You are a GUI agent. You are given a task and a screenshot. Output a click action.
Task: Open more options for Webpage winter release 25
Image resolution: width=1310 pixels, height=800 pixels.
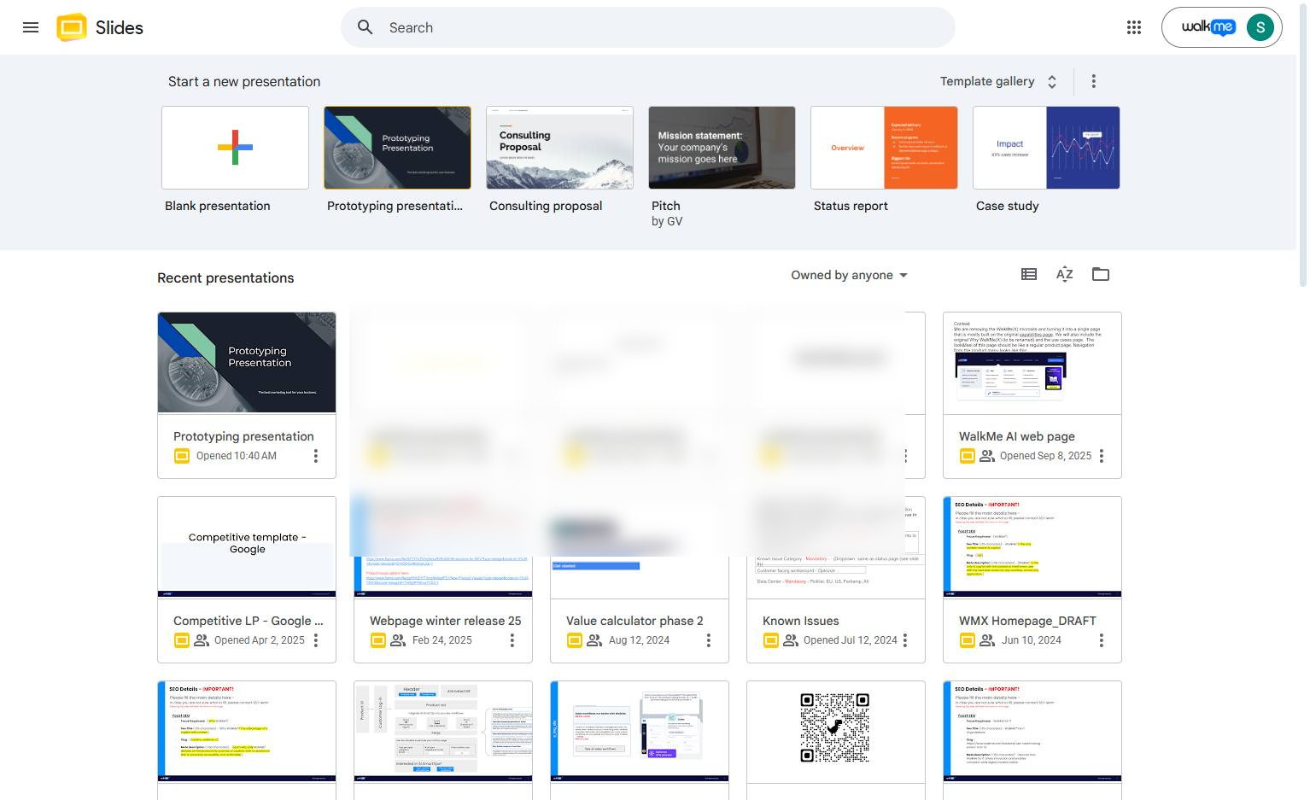coord(512,640)
